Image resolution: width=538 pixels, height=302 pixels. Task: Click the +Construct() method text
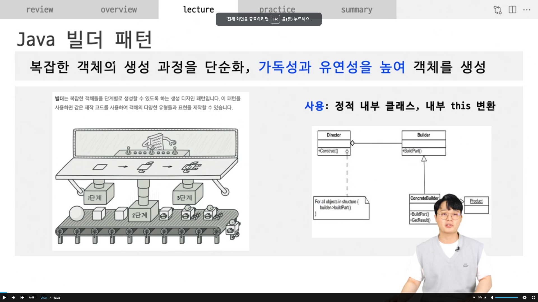tap(328, 151)
